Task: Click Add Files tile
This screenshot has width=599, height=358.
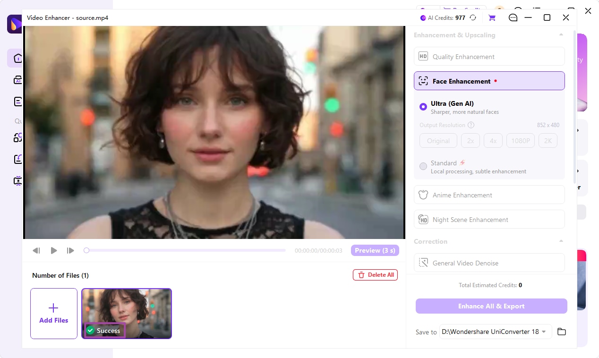Action: 54,314
